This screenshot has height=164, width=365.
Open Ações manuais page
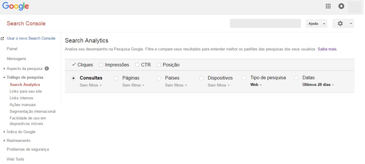[23, 105]
